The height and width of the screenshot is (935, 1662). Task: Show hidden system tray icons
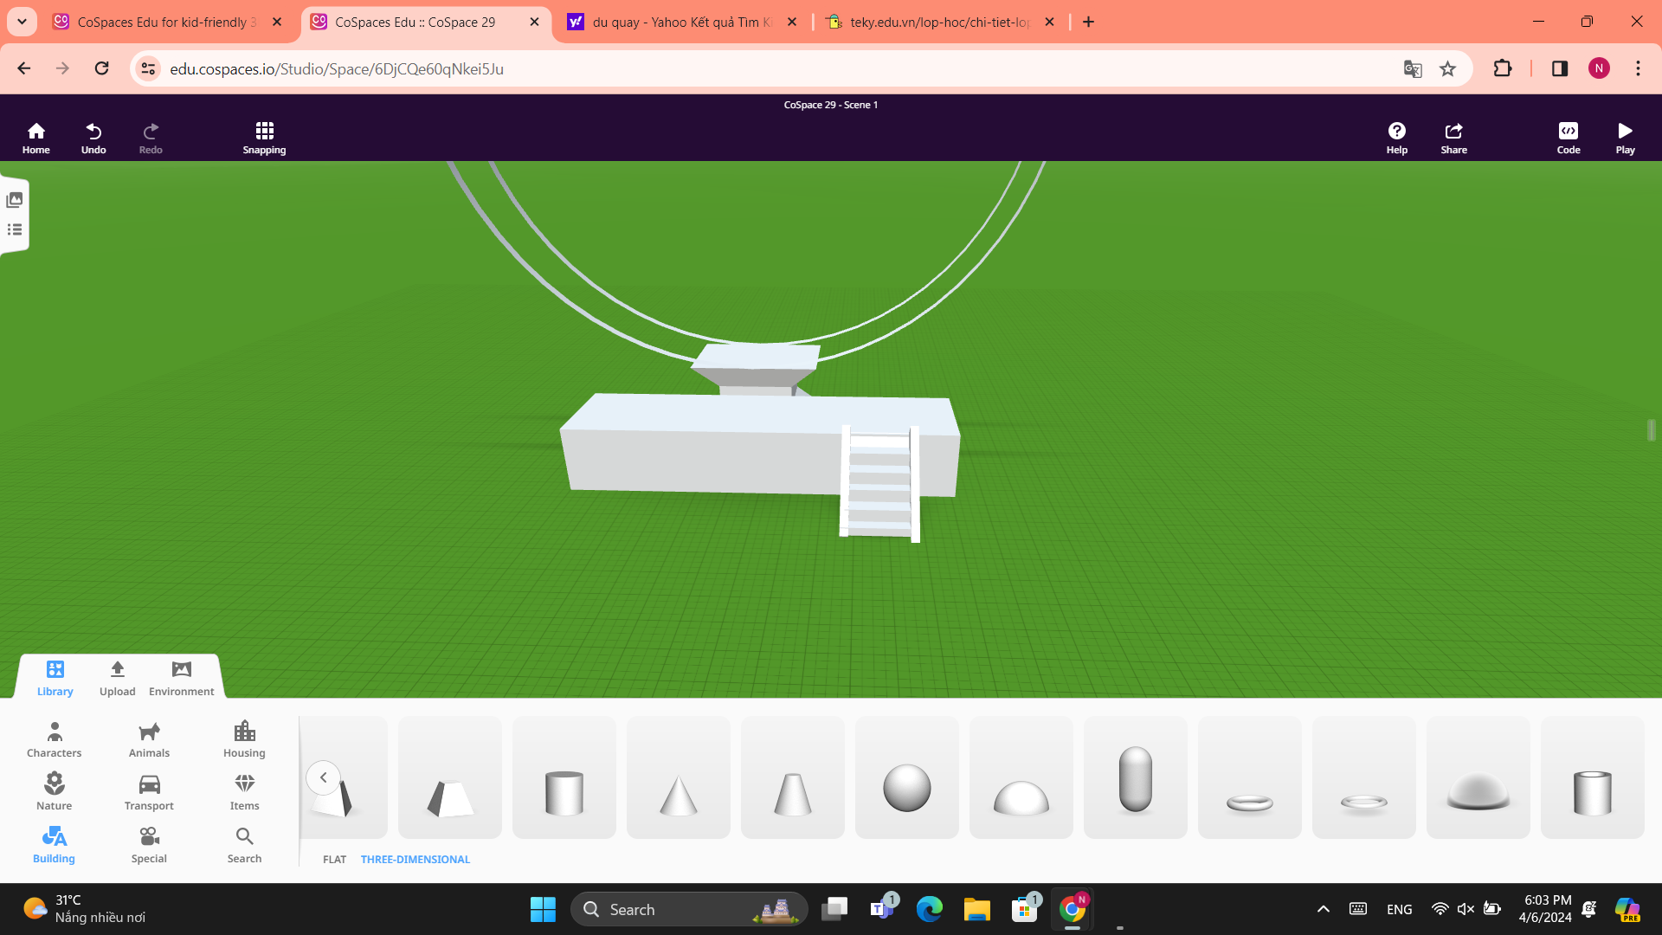[x=1323, y=909]
